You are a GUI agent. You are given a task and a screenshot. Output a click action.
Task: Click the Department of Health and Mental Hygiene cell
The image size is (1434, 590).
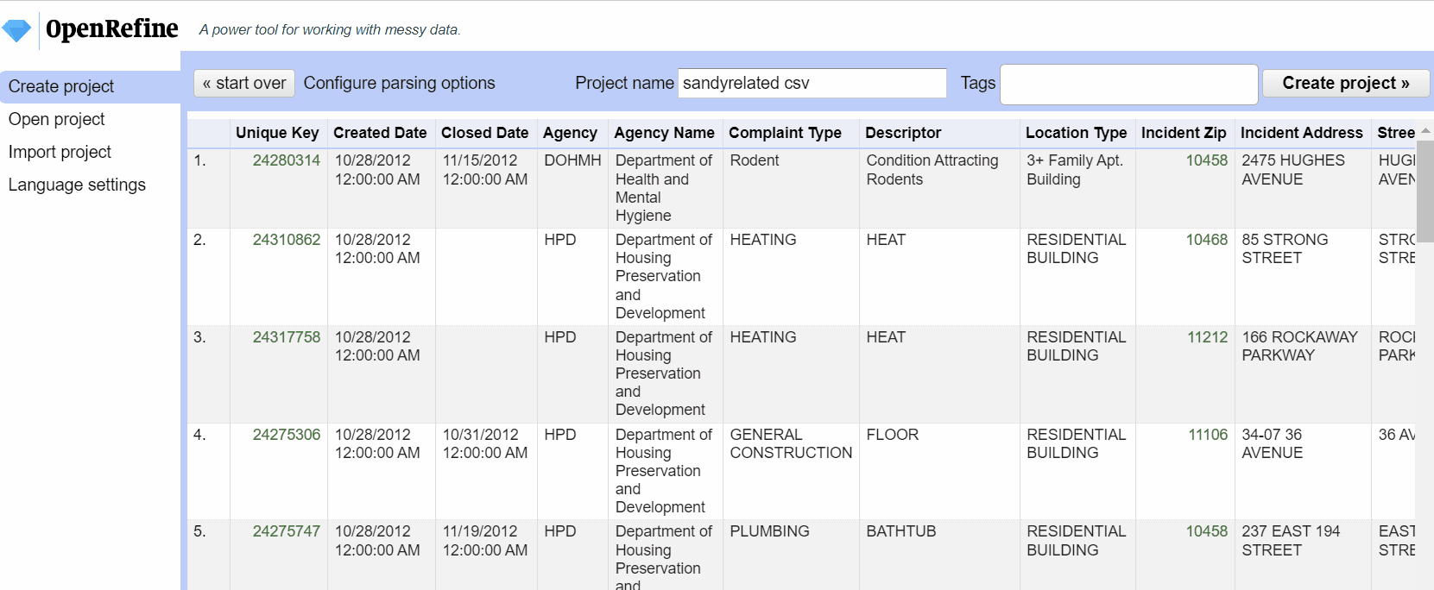[x=664, y=188]
